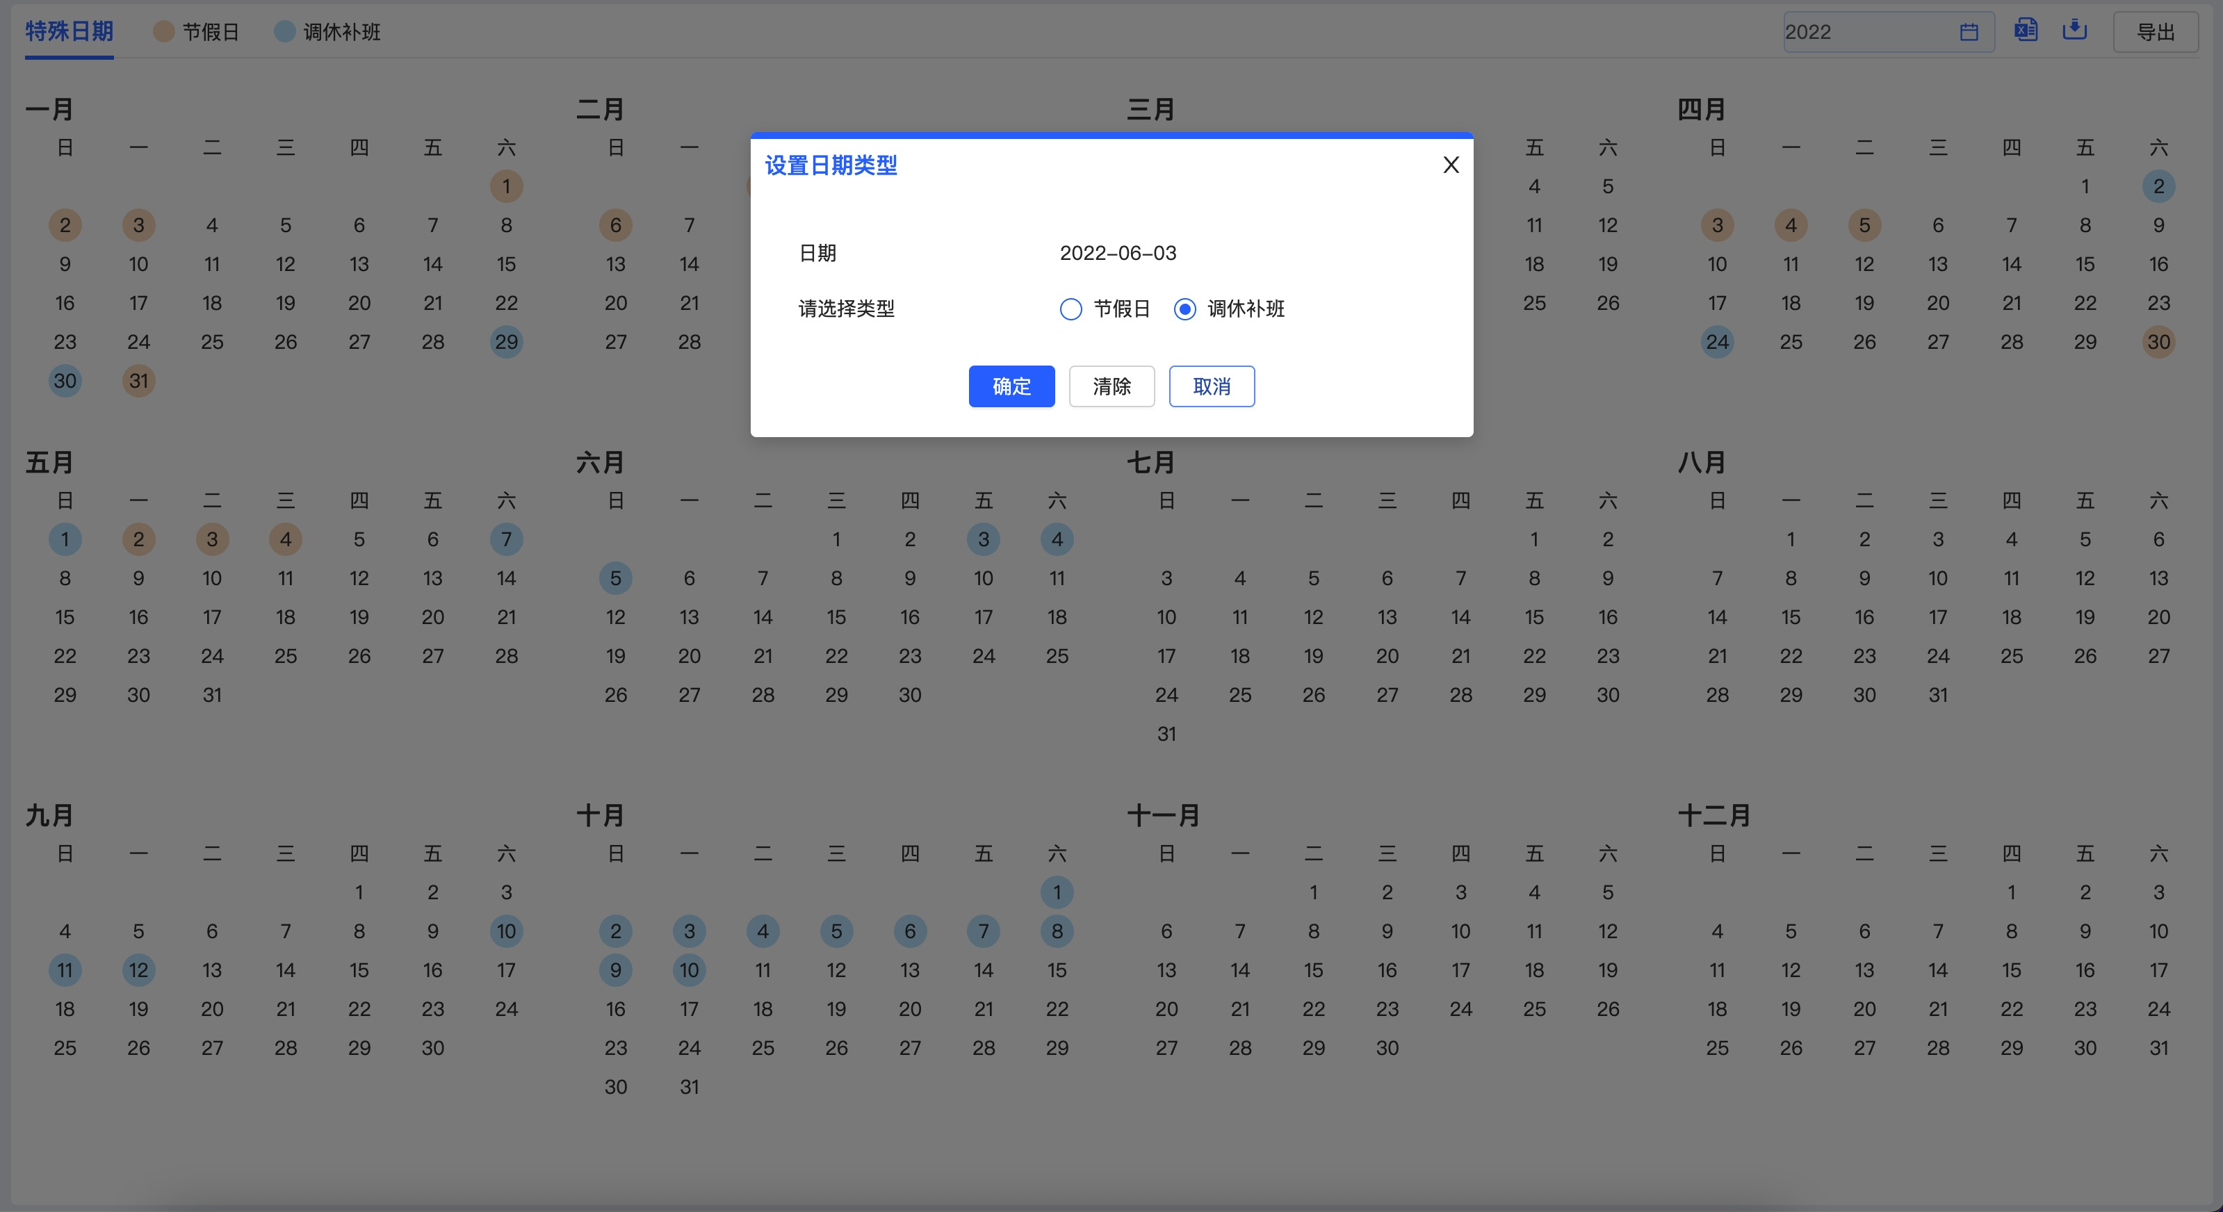2223x1212 pixels.
Task: Click January 30 highlighted date
Action: (x=65, y=380)
